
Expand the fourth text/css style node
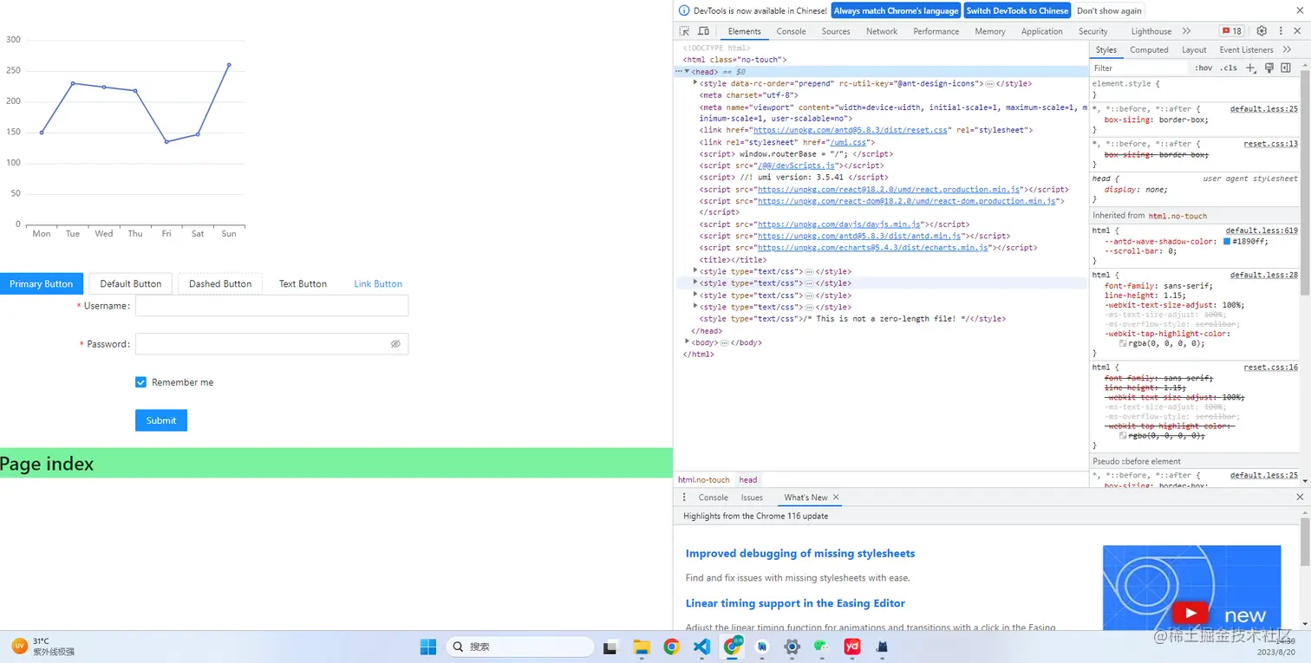(695, 307)
